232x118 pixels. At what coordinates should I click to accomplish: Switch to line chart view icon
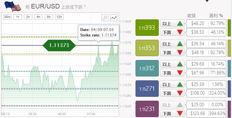[114, 18]
